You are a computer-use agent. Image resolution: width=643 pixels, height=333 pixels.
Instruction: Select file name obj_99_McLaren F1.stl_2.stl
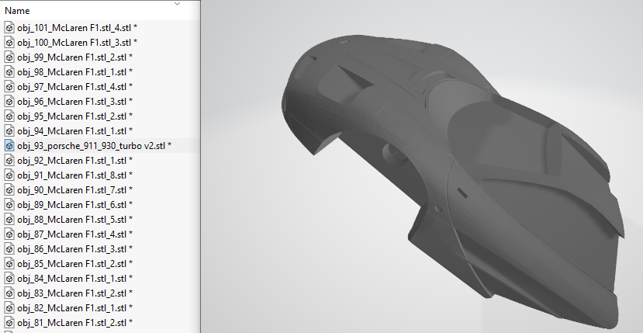75,57
